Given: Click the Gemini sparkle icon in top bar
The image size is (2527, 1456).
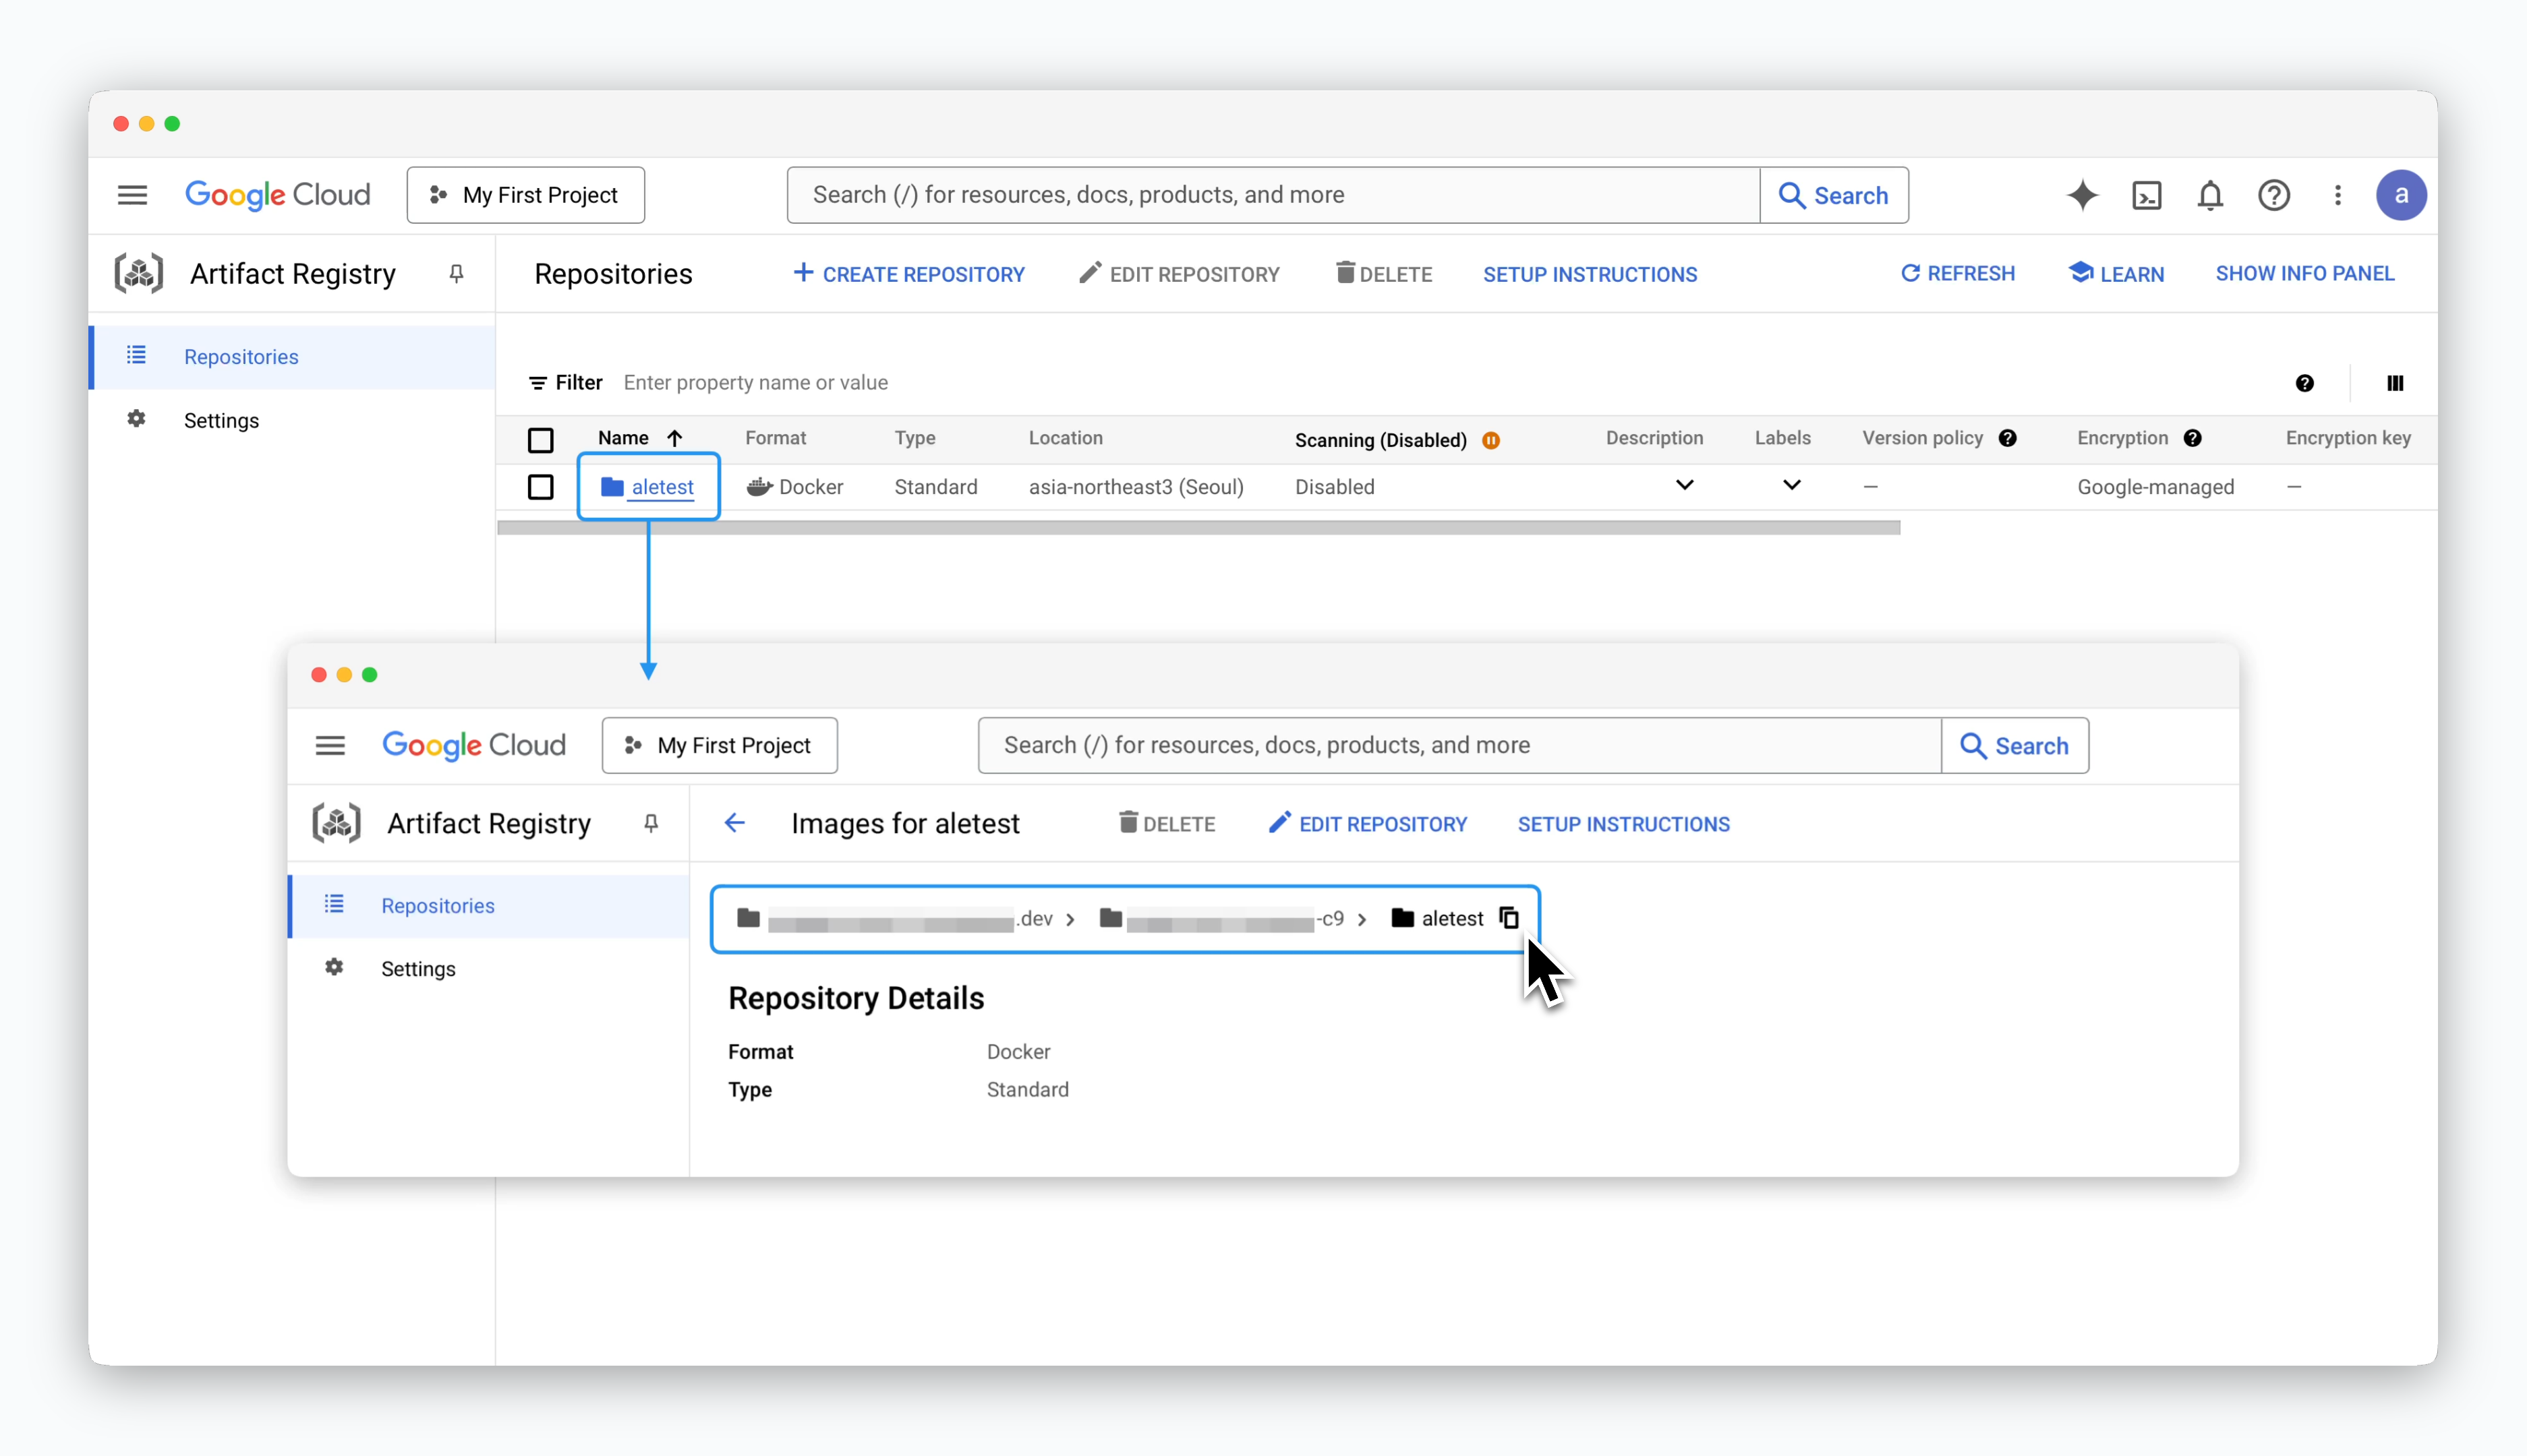Looking at the screenshot, I should coord(2083,195).
